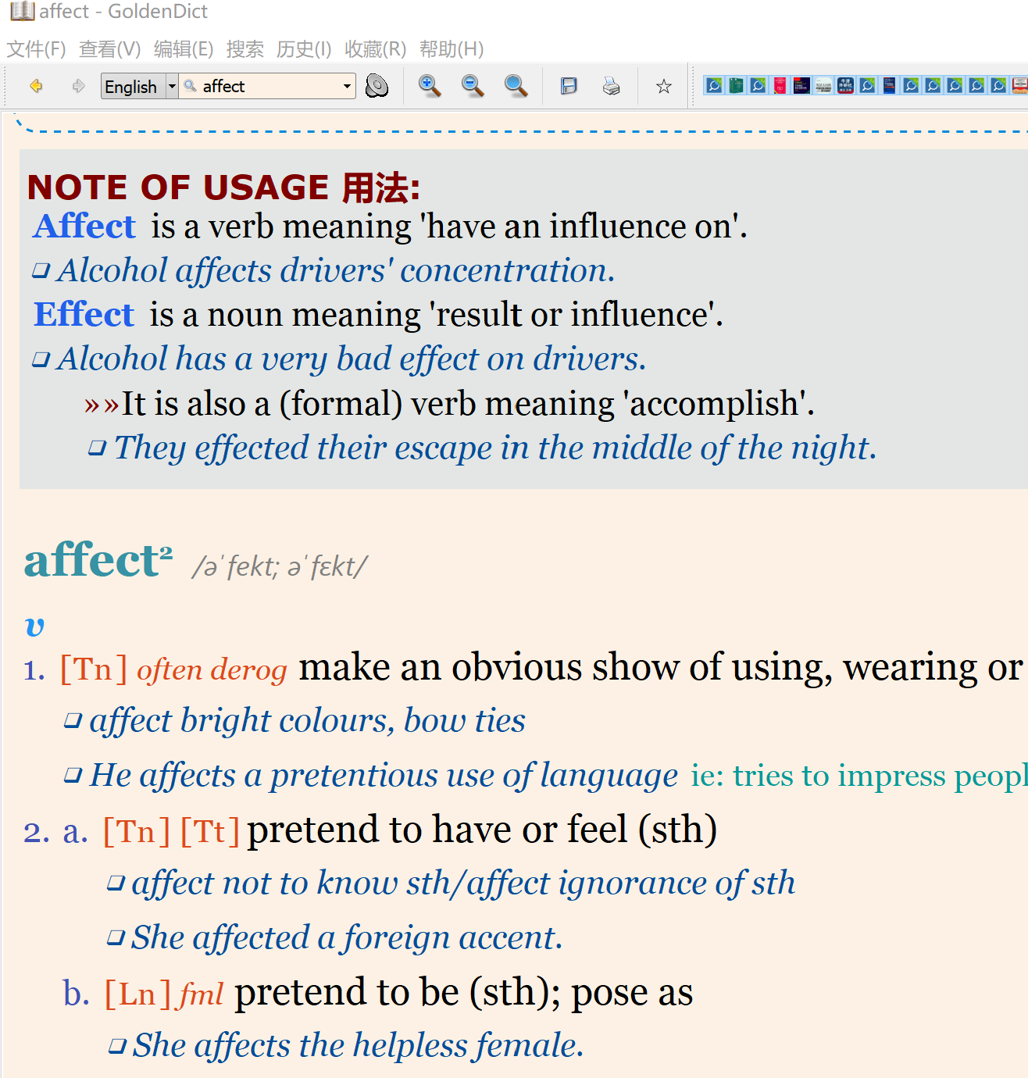Go back with the yellow left arrow
The height and width of the screenshot is (1078, 1028).
(x=36, y=86)
